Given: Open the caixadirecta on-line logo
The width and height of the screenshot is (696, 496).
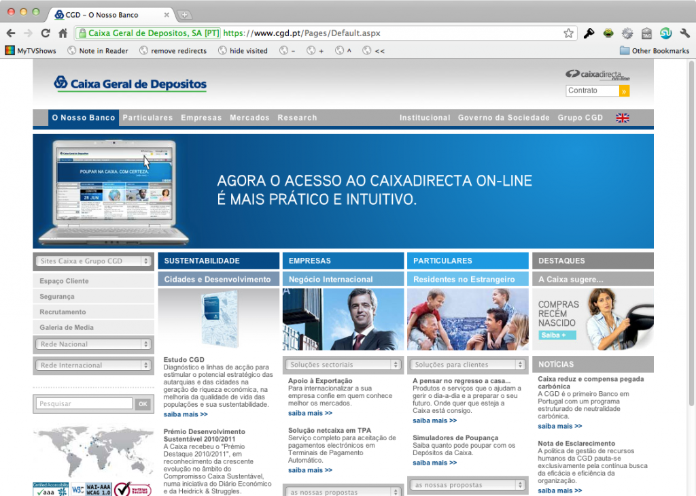Looking at the screenshot, I should click(597, 75).
